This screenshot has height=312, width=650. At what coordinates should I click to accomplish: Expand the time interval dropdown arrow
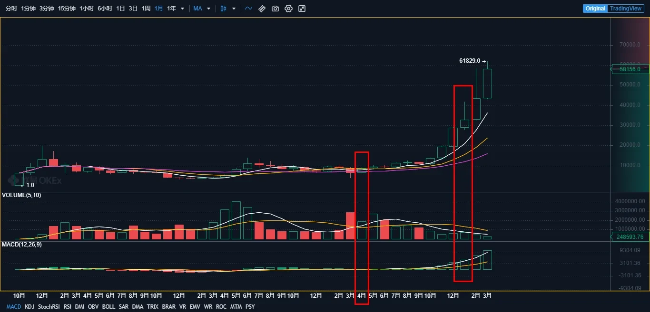(x=182, y=9)
